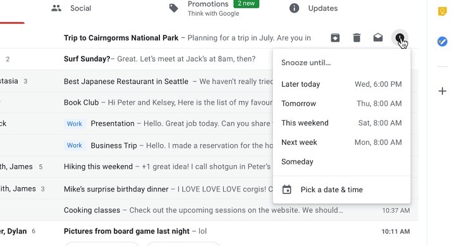Archive the Cairngorms National Park email
452x246 pixels.
pyautogui.click(x=335, y=38)
